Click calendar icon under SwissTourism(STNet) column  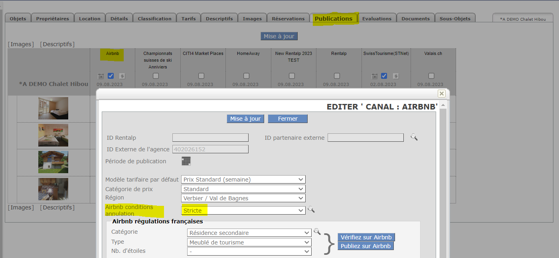pyautogui.click(x=375, y=76)
